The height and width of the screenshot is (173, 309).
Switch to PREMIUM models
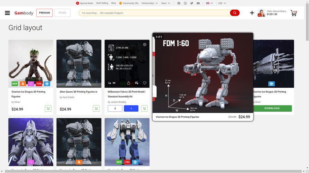[45, 13]
